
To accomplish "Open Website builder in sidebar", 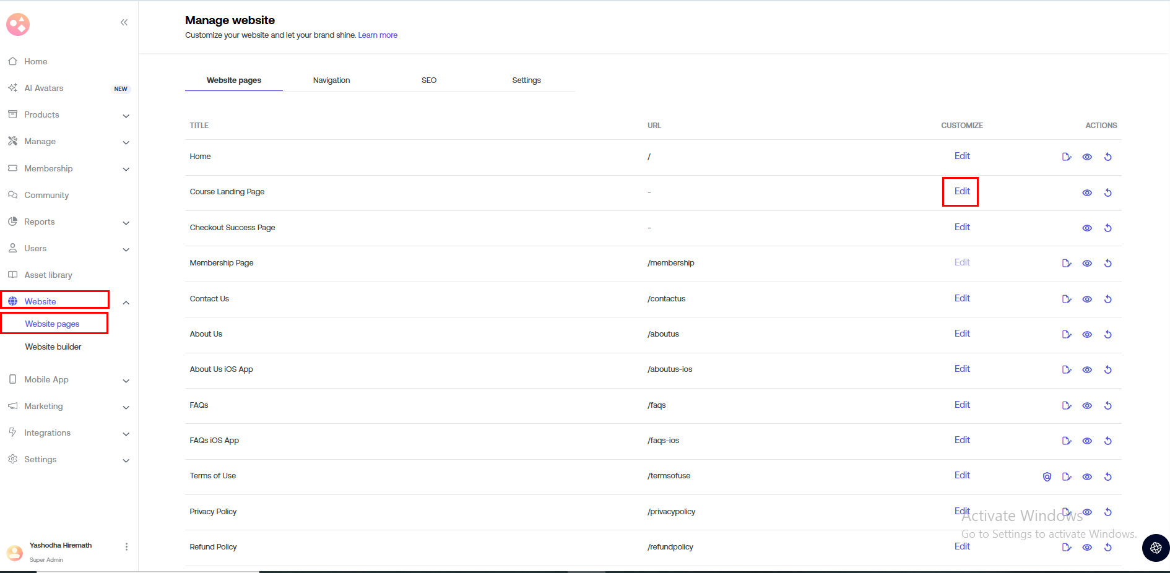I will pyautogui.click(x=53, y=347).
